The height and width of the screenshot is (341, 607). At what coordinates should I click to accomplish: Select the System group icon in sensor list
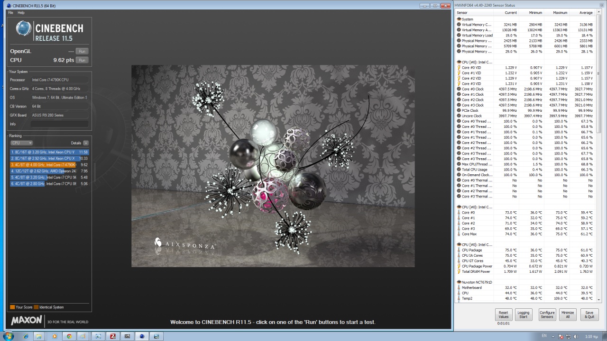click(x=459, y=19)
